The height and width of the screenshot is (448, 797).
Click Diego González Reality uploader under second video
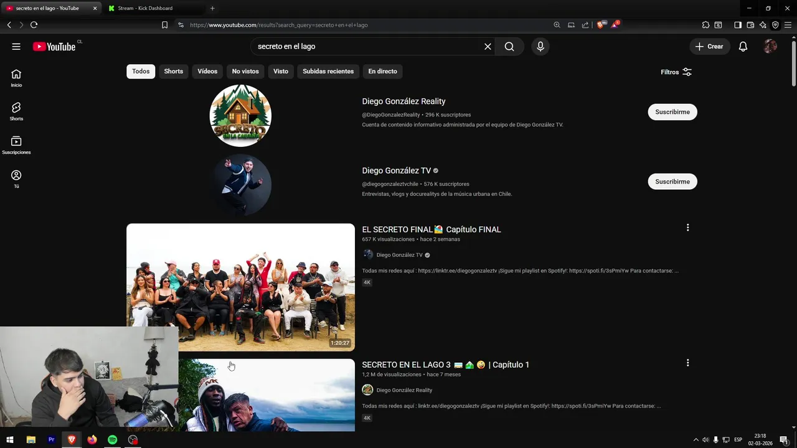click(404, 390)
